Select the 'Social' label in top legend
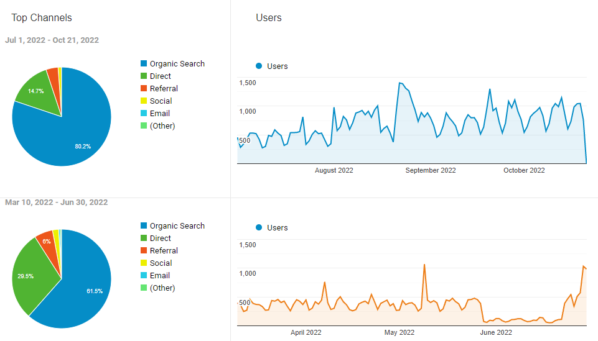The height and width of the screenshot is (341, 598). [161, 101]
